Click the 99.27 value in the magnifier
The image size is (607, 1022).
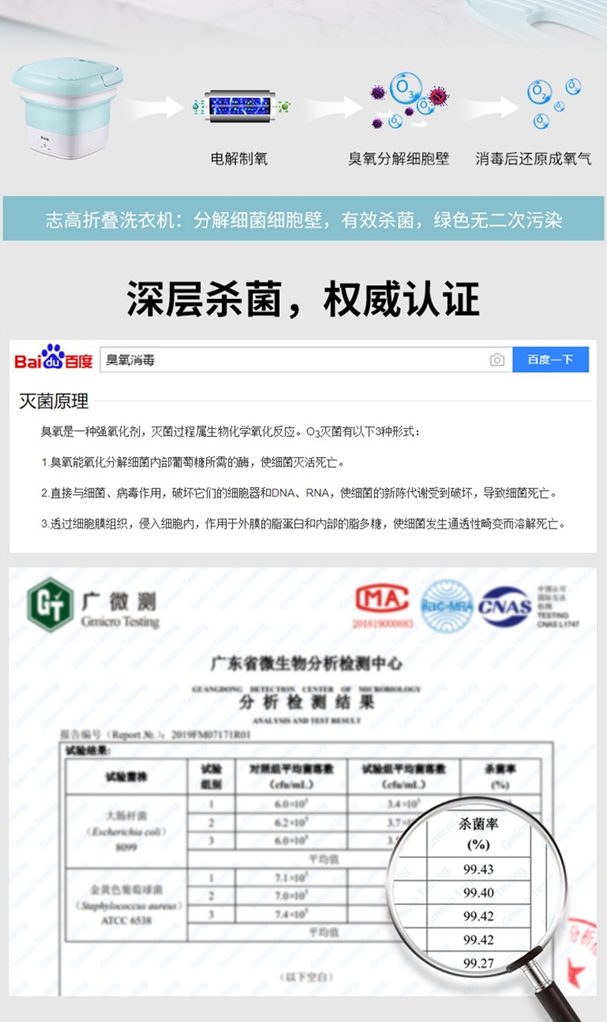click(478, 963)
